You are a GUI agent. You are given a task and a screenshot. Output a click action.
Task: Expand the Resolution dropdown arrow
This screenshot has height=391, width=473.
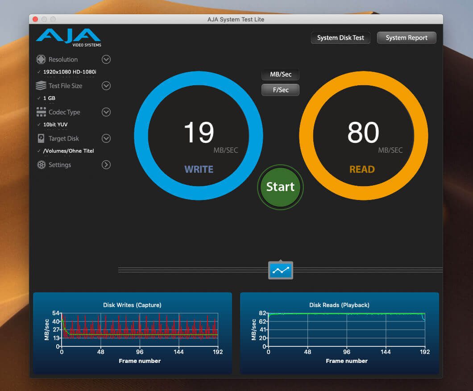point(106,59)
